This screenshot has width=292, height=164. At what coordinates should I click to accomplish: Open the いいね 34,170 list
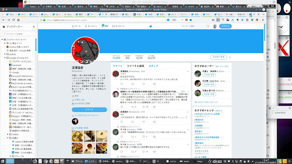[x=151, y=57]
